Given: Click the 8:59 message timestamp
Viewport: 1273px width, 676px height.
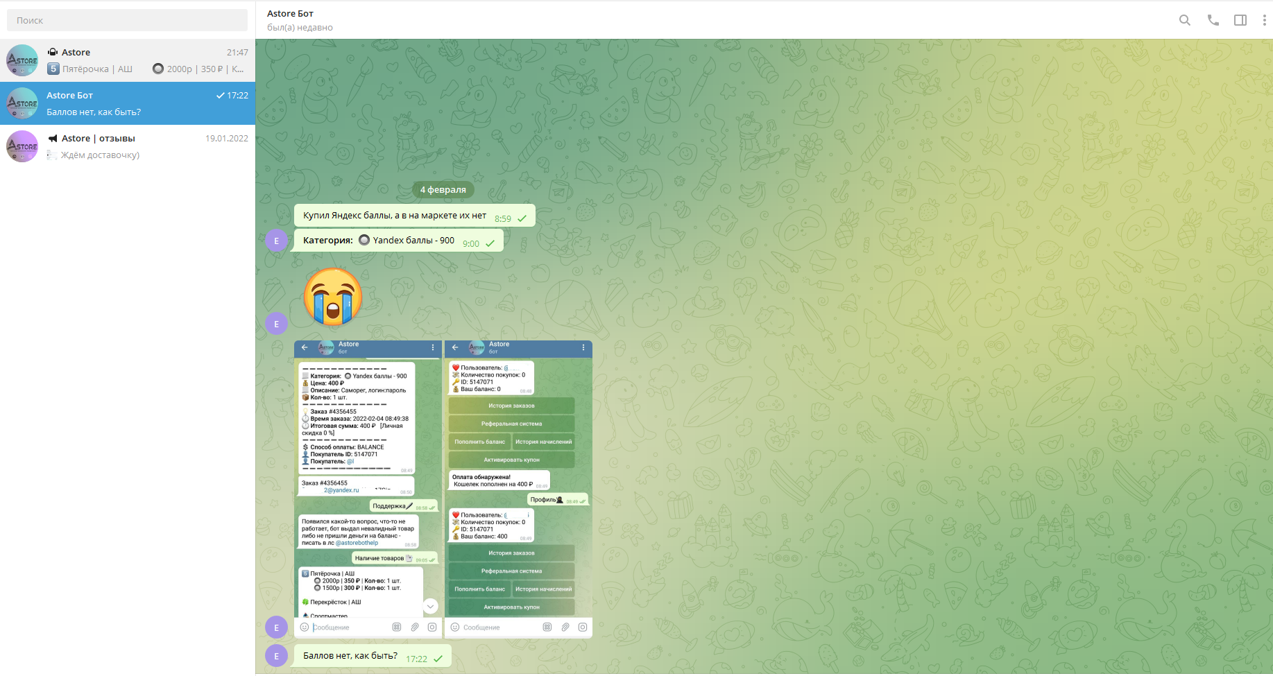Looking at the screenshot, I should (x=503, y=218).
